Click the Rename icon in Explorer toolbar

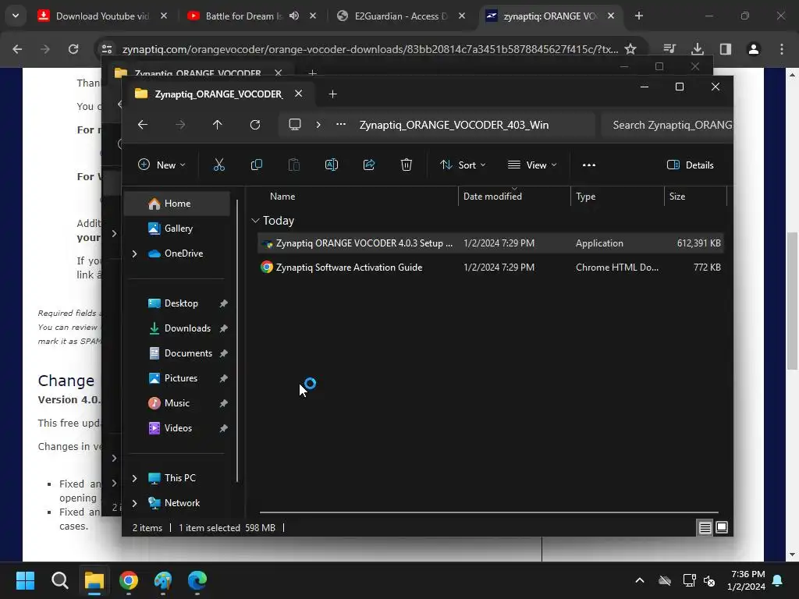tap(331, 165)
